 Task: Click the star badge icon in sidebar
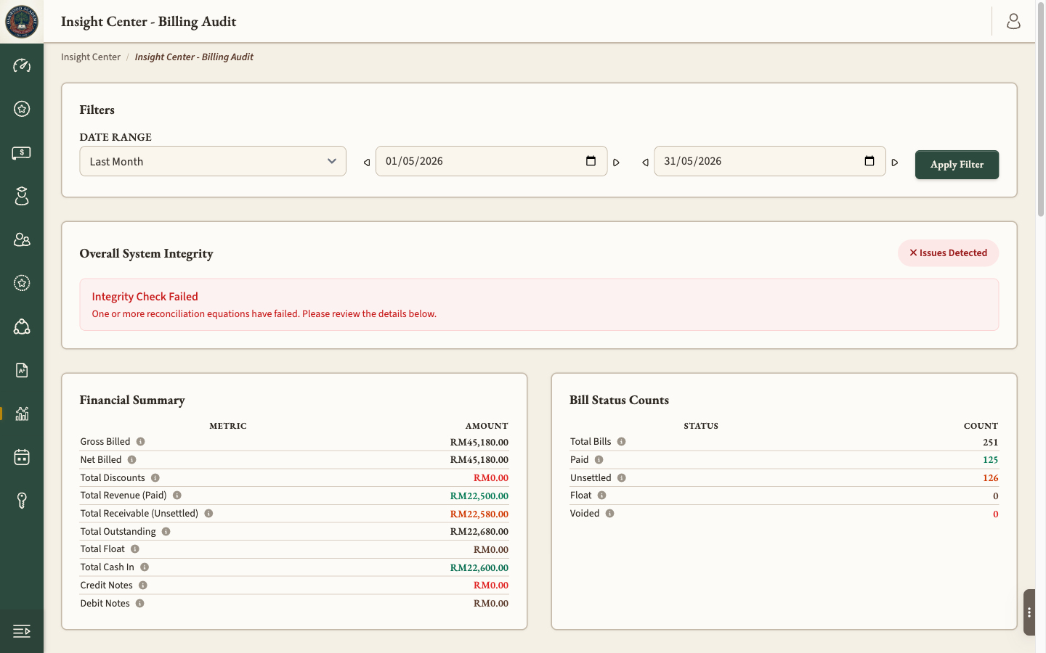22,109
